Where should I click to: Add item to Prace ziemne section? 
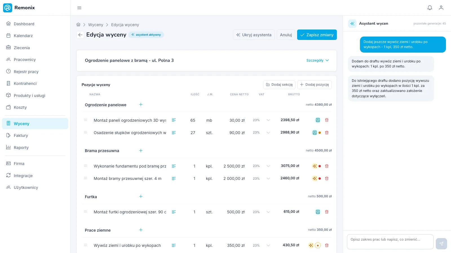point(141,230)
